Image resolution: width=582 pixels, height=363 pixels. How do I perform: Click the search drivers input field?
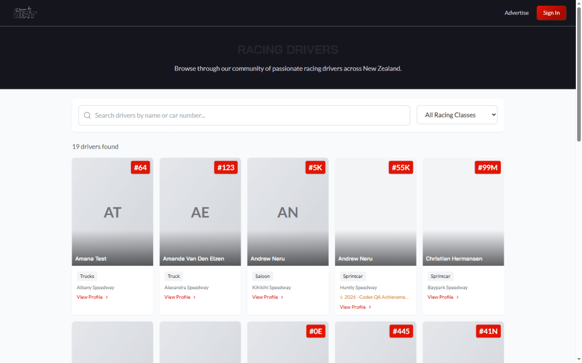(x=244, y=115)
